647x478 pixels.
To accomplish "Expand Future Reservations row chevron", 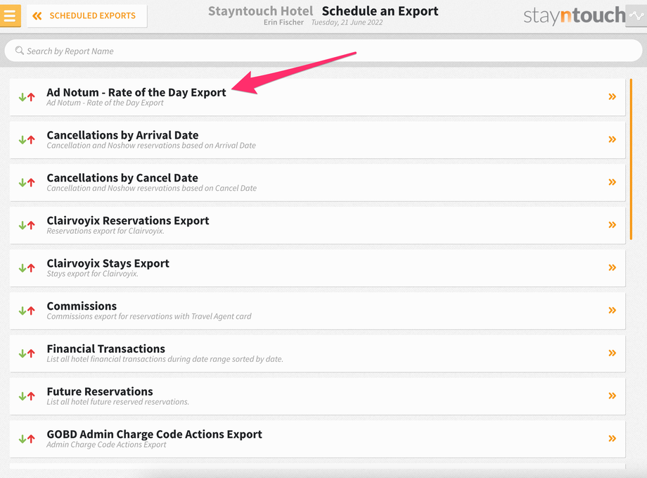I will (x=612, y=396).
